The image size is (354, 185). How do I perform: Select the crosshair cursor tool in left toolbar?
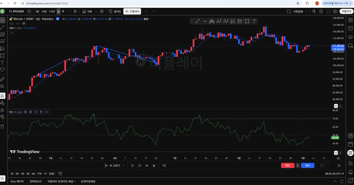[2, 20]
